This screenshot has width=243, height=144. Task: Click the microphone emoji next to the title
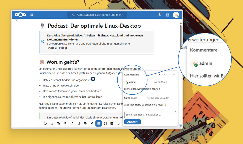(x=42, y=26)
